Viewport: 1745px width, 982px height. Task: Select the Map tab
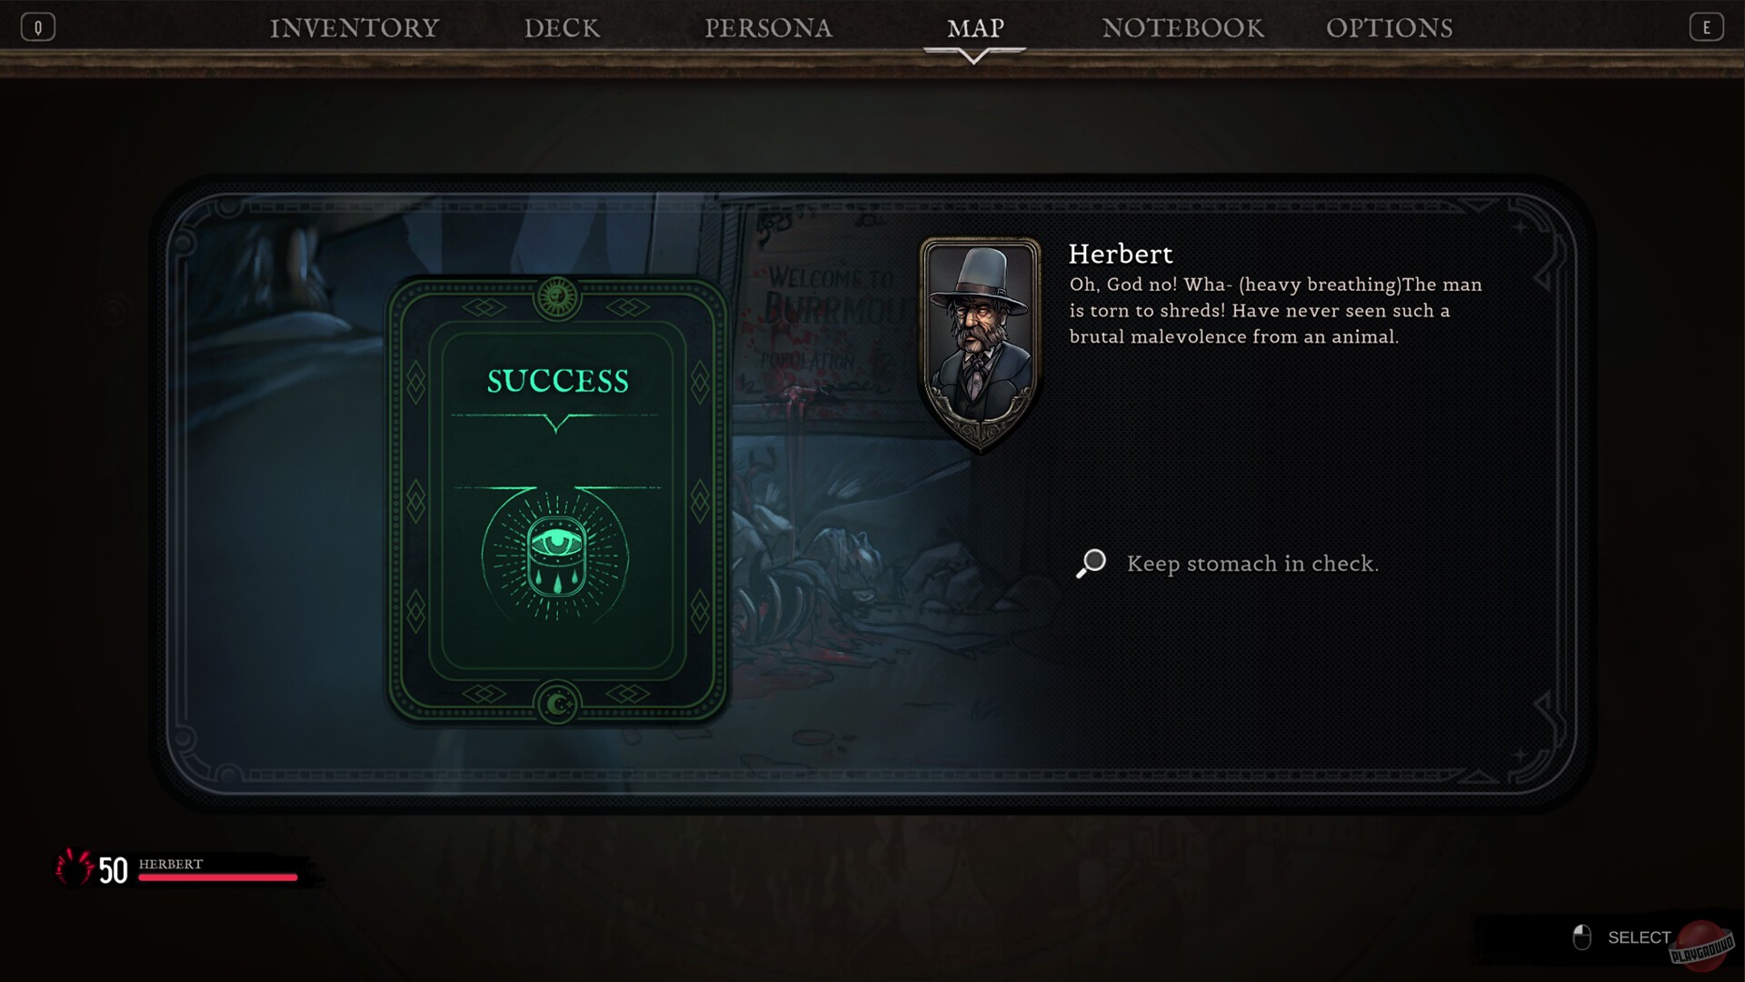975,28
